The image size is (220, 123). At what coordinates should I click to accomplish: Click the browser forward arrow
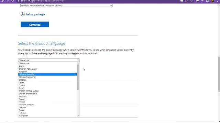(x=8, y=1)
